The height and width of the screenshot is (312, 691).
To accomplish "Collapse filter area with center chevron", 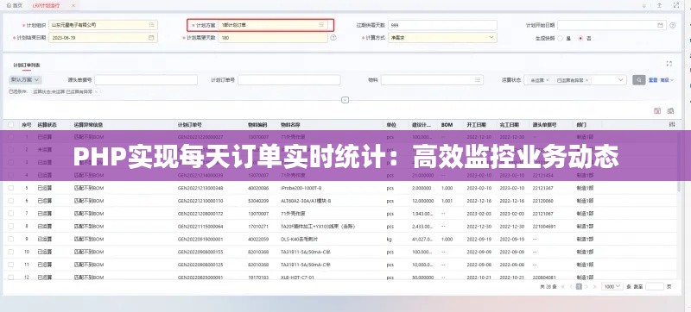I will click(x=345, y=100).
